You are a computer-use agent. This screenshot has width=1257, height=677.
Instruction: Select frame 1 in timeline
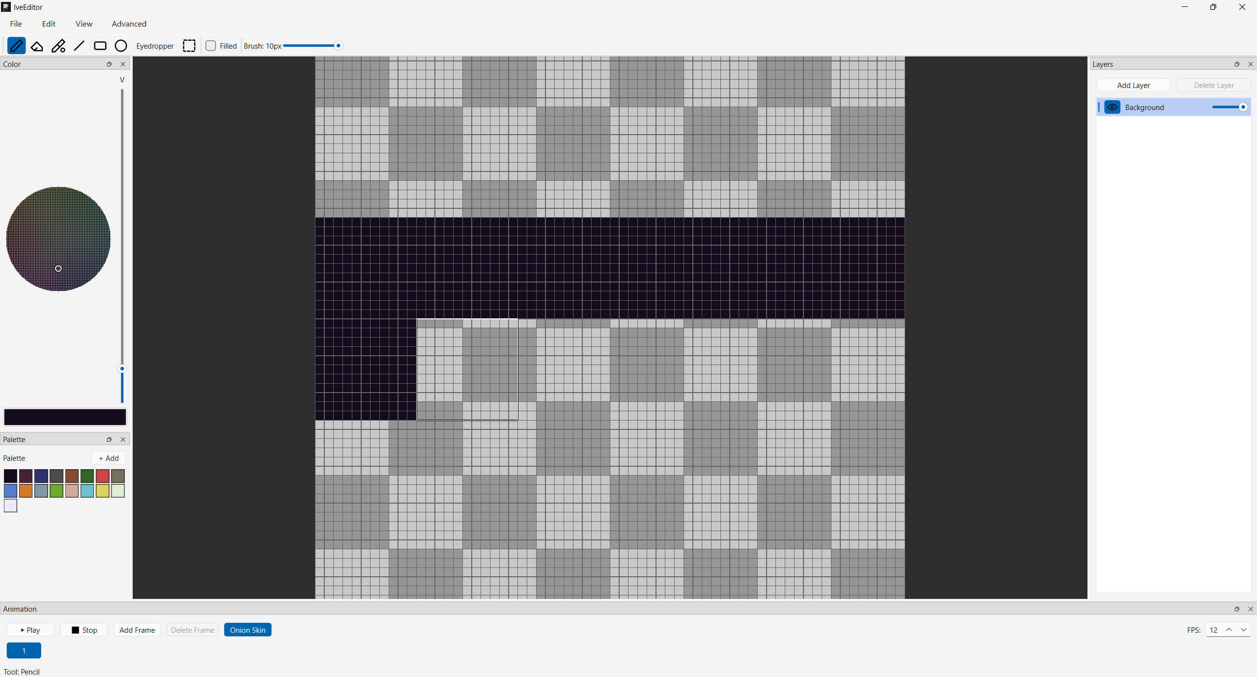point(24,650)
